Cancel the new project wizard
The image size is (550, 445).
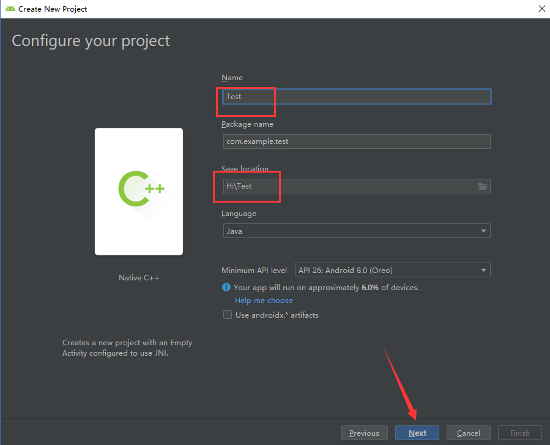(x=468, y=433)
